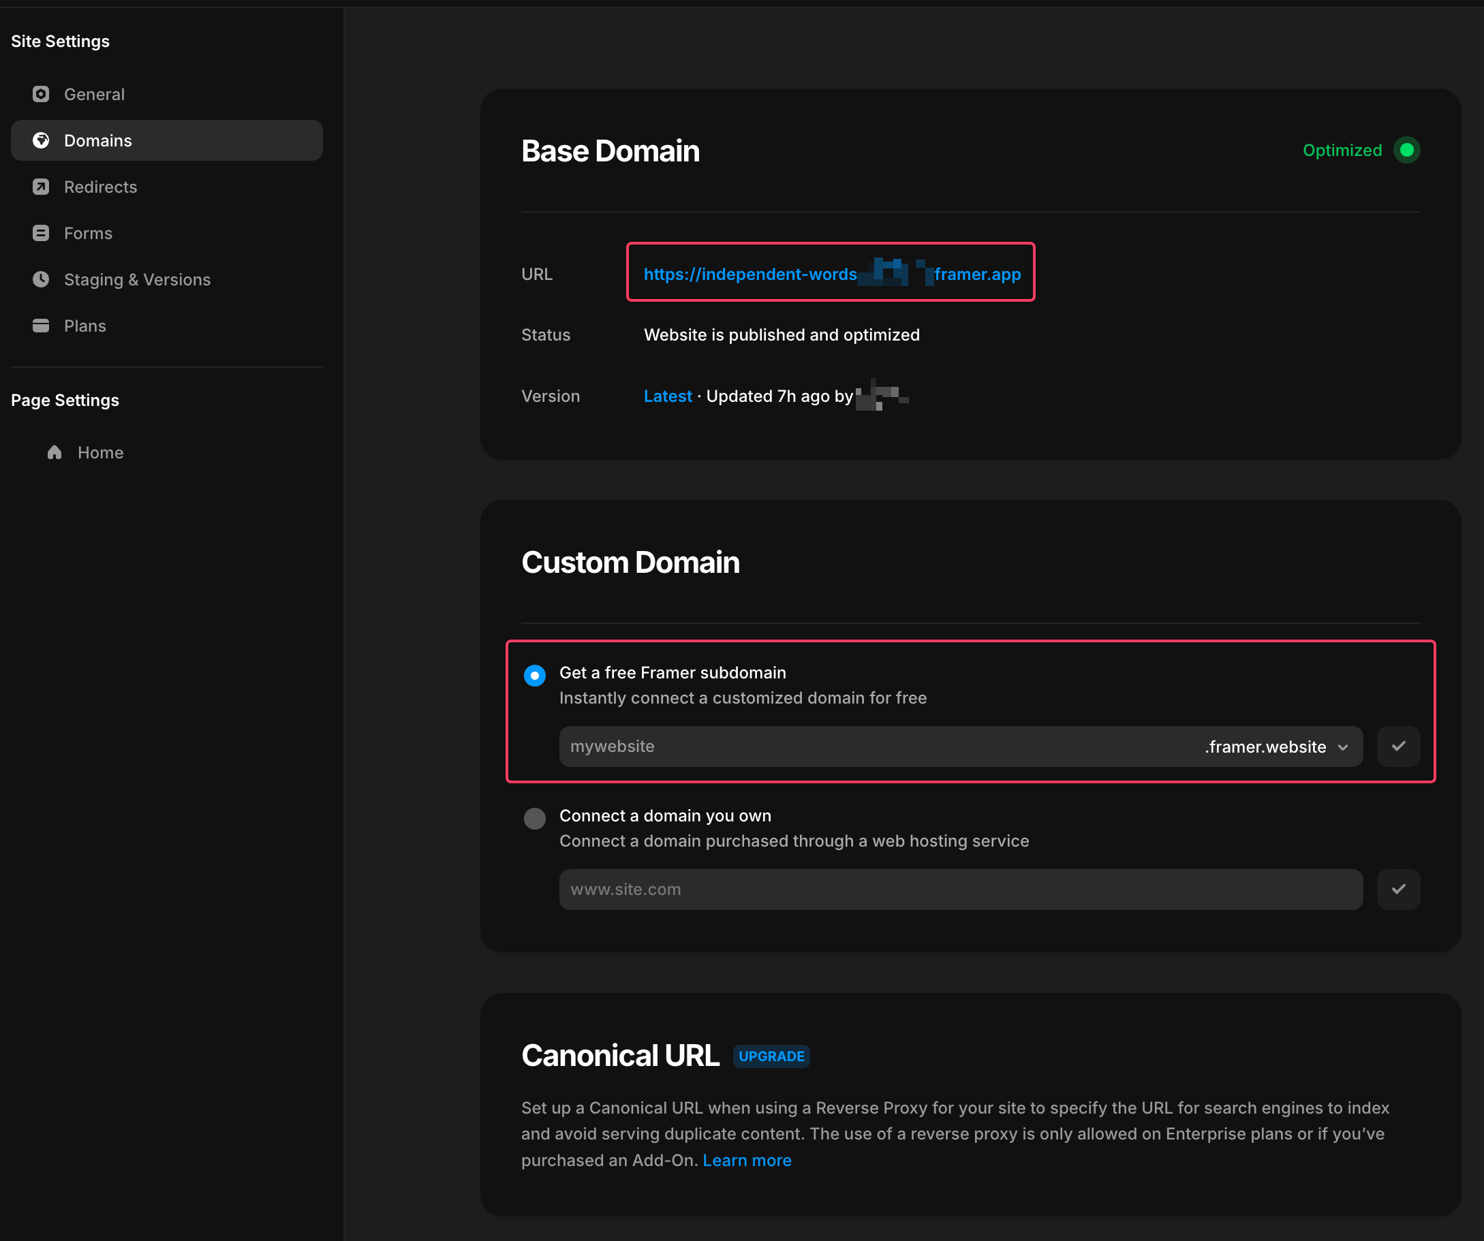Click the Plans card icon
The height and width of the screenshot is (1241, 1484).
point(41,326)
